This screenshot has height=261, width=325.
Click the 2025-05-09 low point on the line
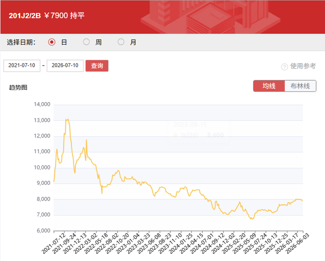pyautogui.click(x=252, y=218)
